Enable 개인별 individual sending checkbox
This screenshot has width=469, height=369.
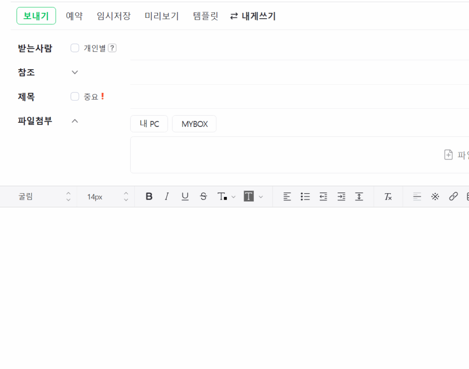tap(75, 48)
